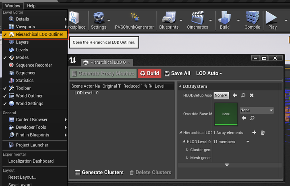The height and width of the screenshot is (186, 290).
Task: Open the HLODSetup Asset None dropdown
Action: coord(221,95)
